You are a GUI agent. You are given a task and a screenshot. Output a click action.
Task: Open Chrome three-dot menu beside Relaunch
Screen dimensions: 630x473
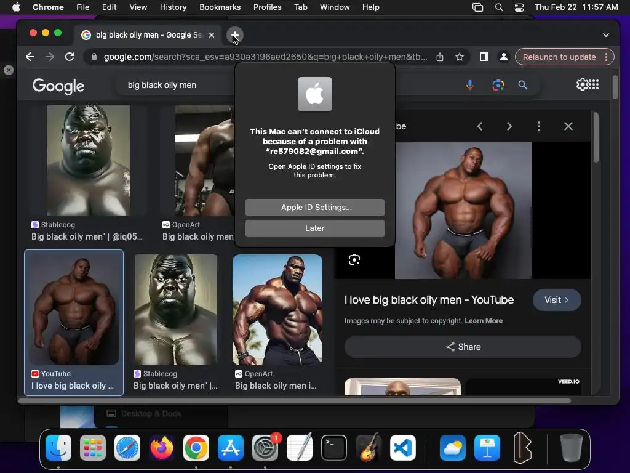(606, 57)
